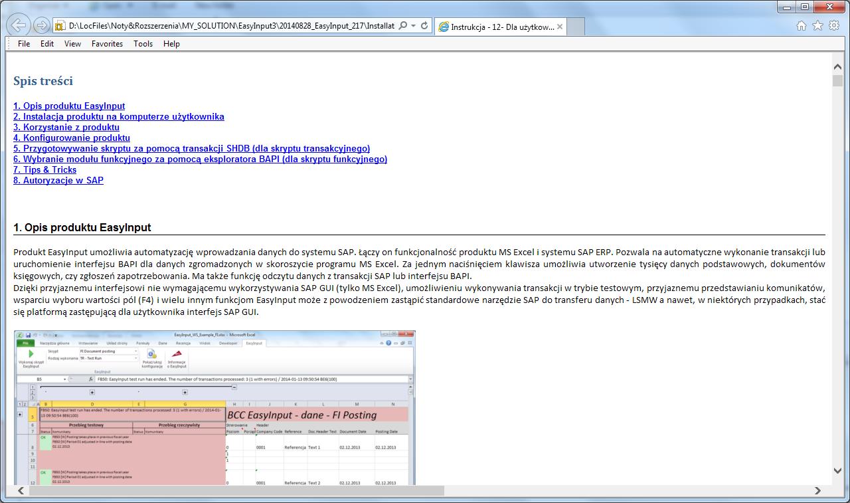Click the vertical scrollbar down arrow
The height and width of the screenshot is (503, 850).
pos(837,470)
